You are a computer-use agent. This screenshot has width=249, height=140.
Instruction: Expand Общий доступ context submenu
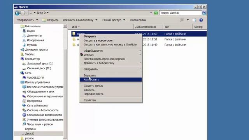pyautogui.click(x=110, y=51)
